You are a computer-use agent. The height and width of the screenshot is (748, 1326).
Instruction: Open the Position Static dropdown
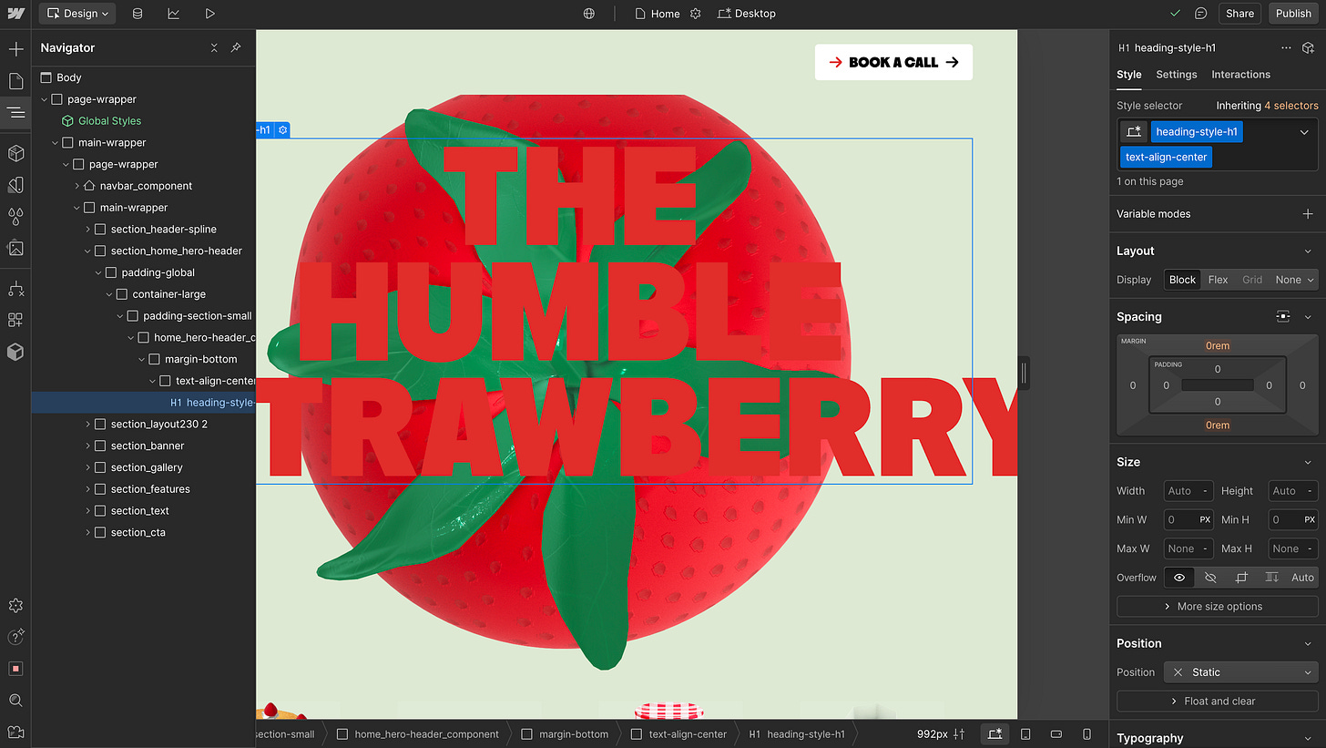(x=1240, y=672)
